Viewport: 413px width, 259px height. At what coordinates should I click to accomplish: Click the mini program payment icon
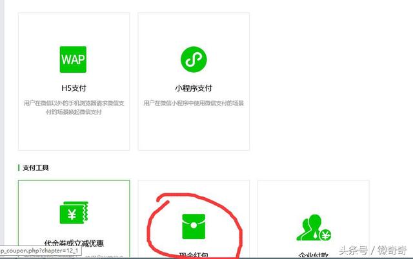(194, 59)
